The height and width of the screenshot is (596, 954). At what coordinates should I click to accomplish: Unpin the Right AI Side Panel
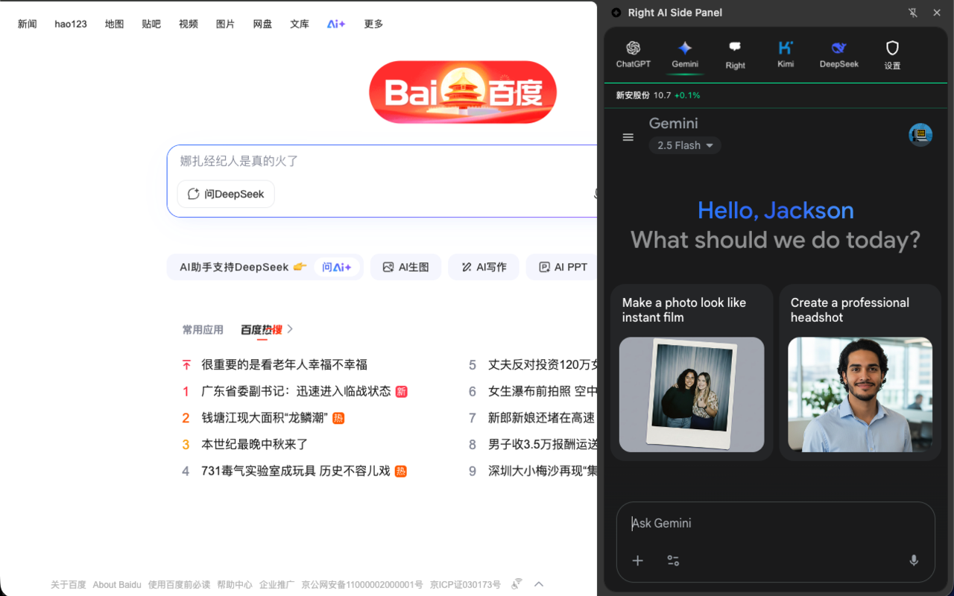coord(913,13)
